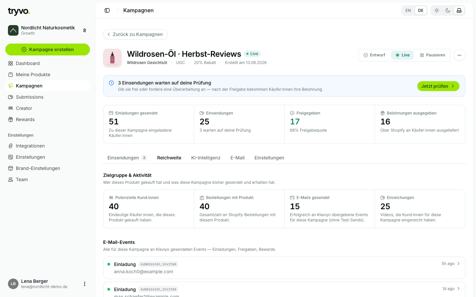Image resolution: width=476 pixels, height=297 pixels.
Task: Open the Dashboard sidebar item
Action: tap(48, 63)
